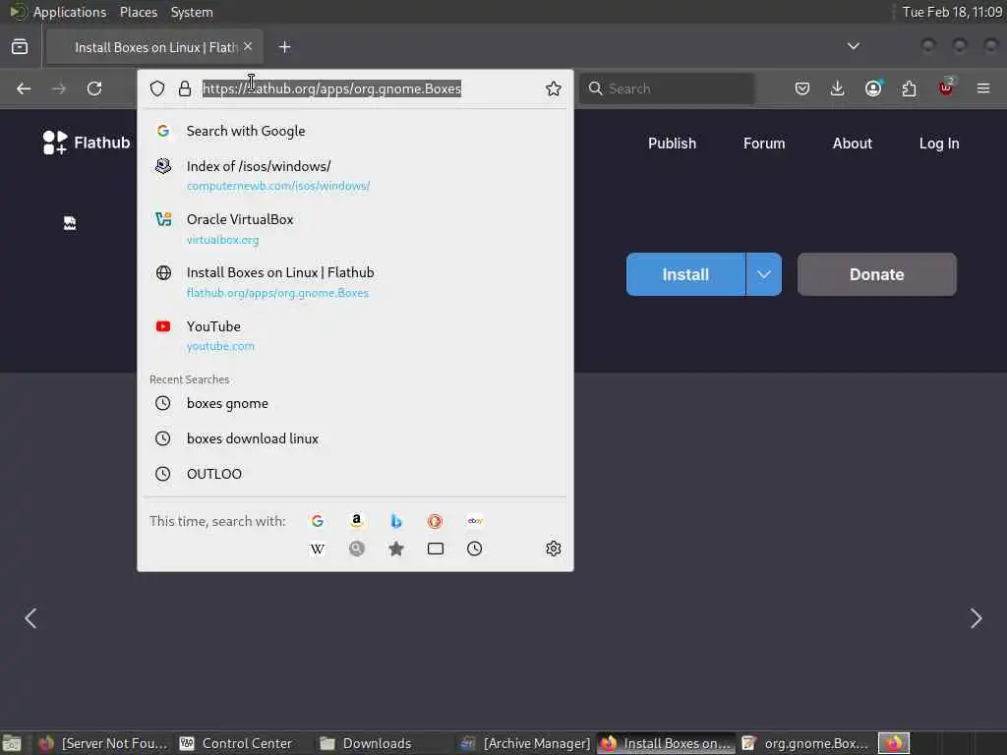Select recent search boxes download linux

point(355,438)
